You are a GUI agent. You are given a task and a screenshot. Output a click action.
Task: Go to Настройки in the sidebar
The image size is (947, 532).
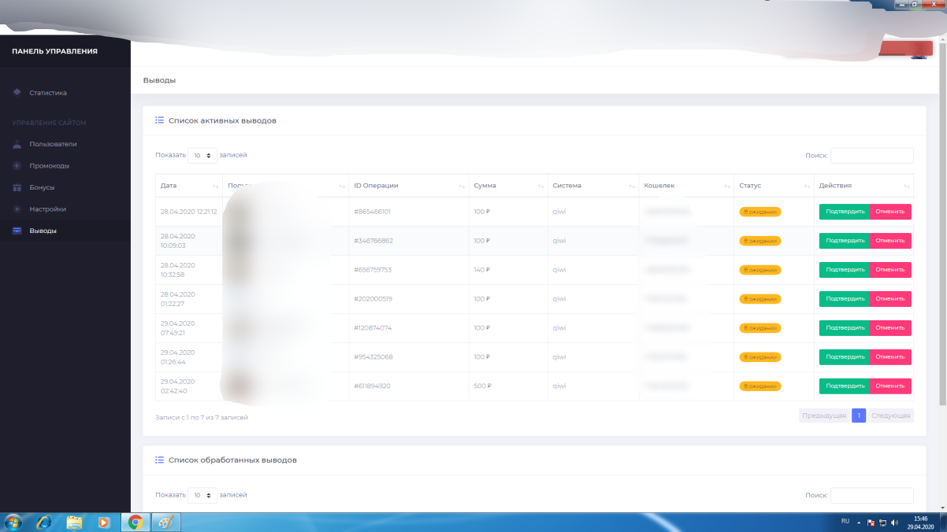pos(47,209)
